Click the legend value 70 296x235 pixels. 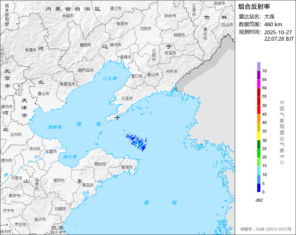pos(264,71)
